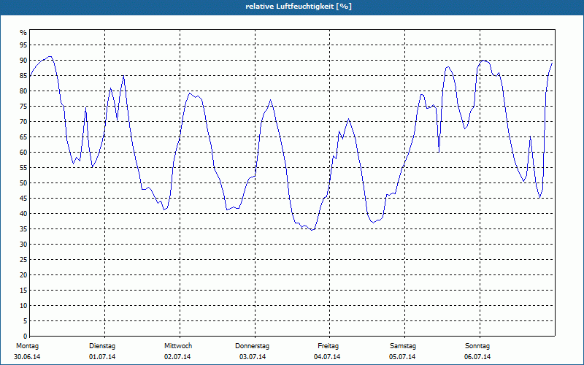Select the 'Sonntag' day label
The image size is (584, 365).
tap(477, 346)
